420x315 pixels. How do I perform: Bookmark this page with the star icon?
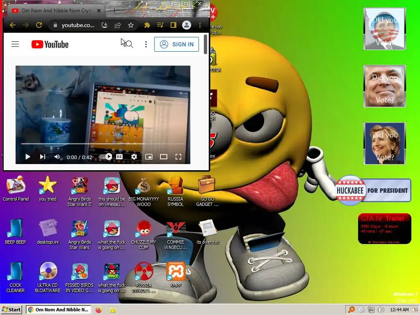131,25
